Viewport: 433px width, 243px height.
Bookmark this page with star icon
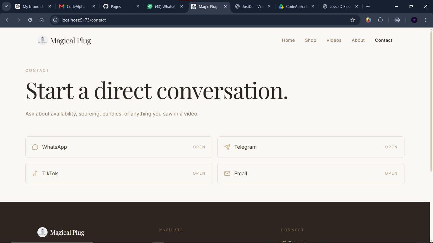(x=353, y=20)
